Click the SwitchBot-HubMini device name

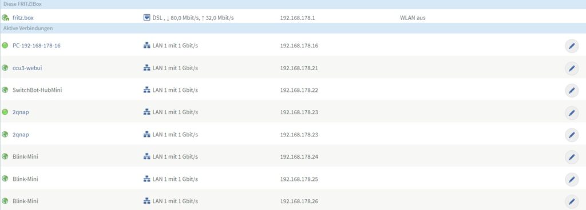point(37,90)
